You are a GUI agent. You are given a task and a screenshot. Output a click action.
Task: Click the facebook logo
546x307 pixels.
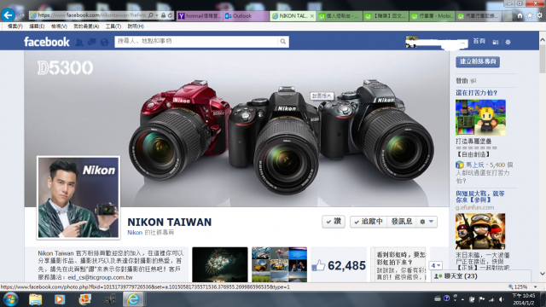click(x=47, y=42)
